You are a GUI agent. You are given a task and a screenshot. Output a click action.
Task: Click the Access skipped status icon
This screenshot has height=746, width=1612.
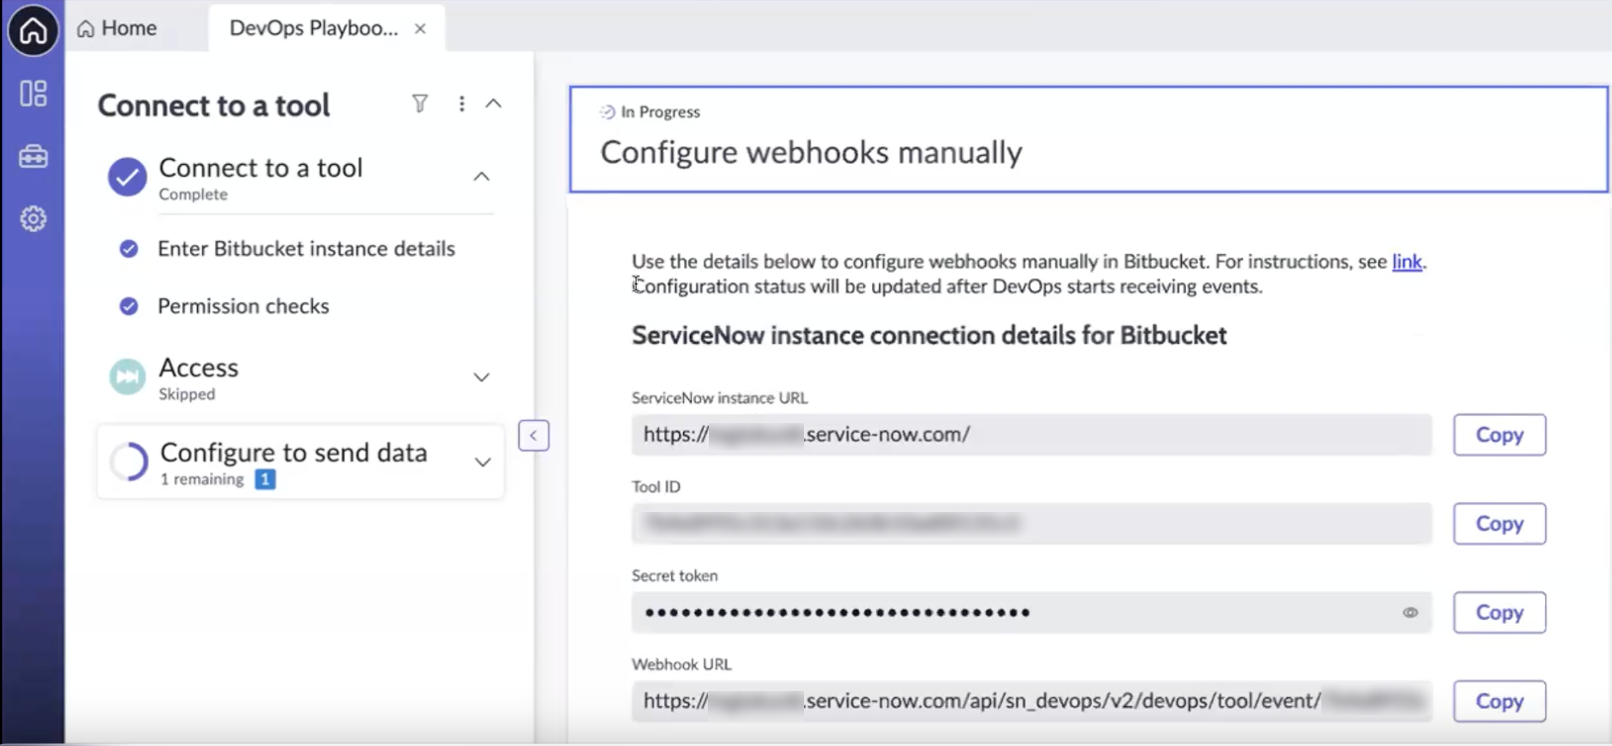(127, 377)
